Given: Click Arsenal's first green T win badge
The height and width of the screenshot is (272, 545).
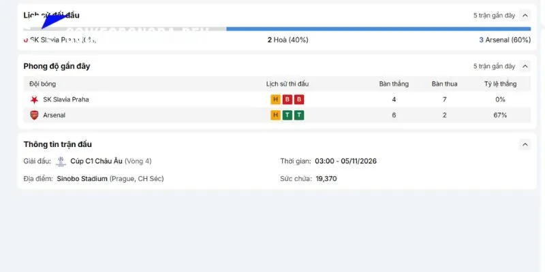Looking at the screenshot, I should (x=287, y=115).
